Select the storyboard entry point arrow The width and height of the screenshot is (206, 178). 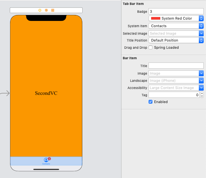[x=5, y=93]
